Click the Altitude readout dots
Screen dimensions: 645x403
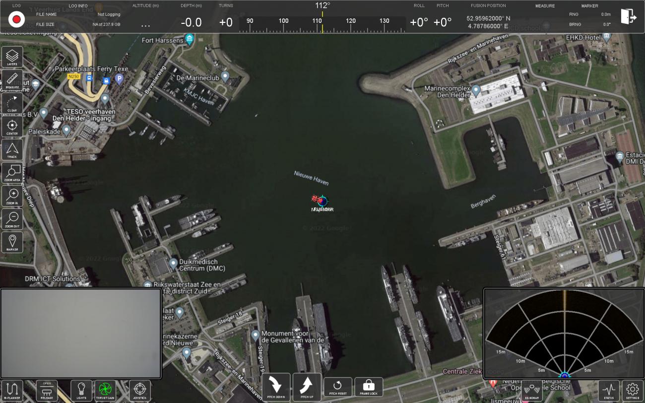[145, 25]
